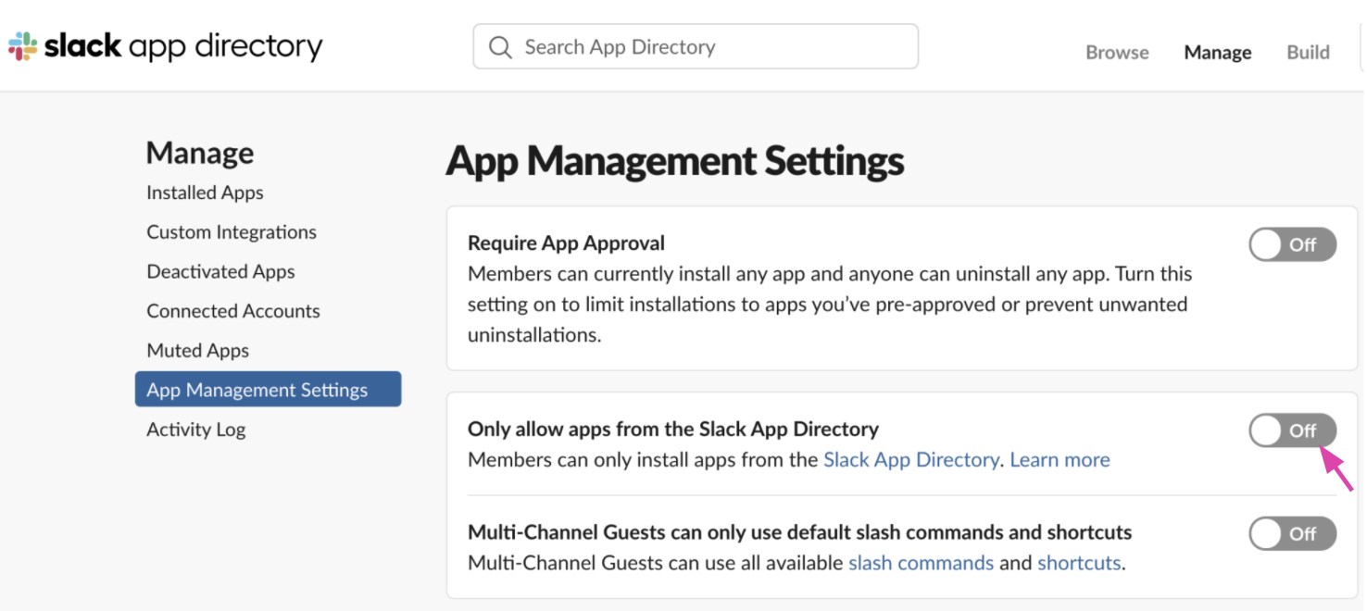The height and width of the screenshot is (611, 1367).
Task: Follow the Slack App Directory link
Action: [x=910, y=460]
